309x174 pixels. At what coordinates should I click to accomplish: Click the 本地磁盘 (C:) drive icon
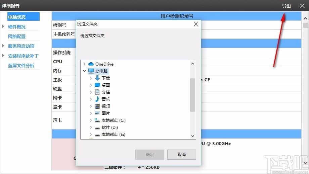97,120
